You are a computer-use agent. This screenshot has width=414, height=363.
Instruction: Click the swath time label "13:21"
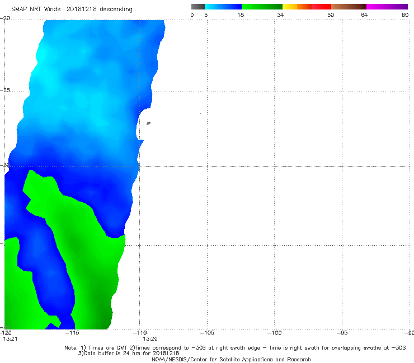click(x=10, y=339)
